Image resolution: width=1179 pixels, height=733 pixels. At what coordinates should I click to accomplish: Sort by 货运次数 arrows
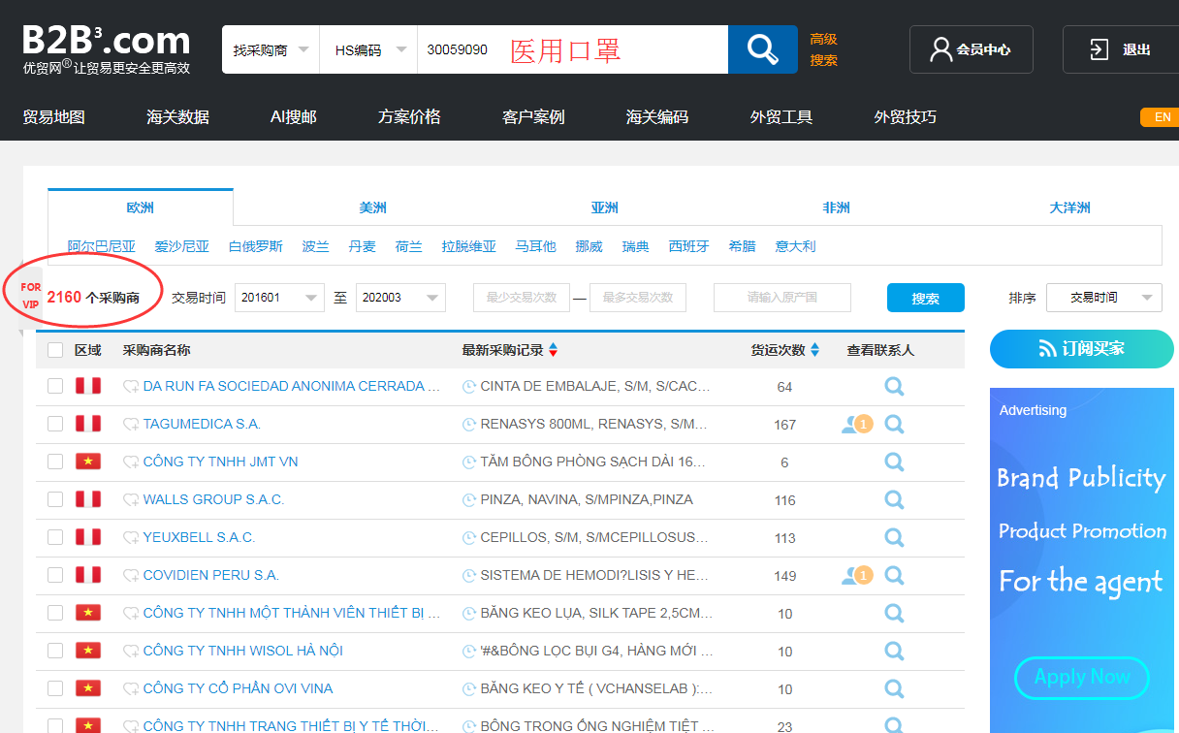pos(814,350)
